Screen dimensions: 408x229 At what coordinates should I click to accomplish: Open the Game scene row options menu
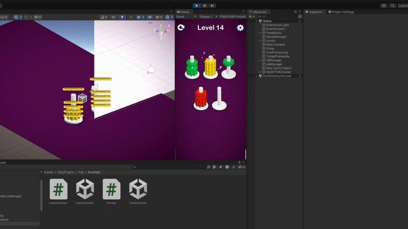click(x=300, y=21)
